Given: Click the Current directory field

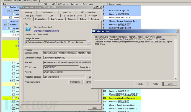Looking at the screenshot, I should (x=67, y=58).
